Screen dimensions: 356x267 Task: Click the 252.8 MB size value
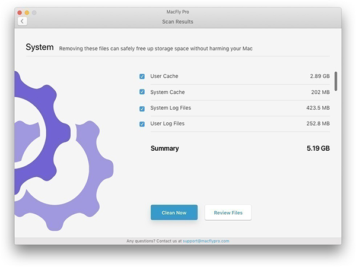tap(318, 123)
